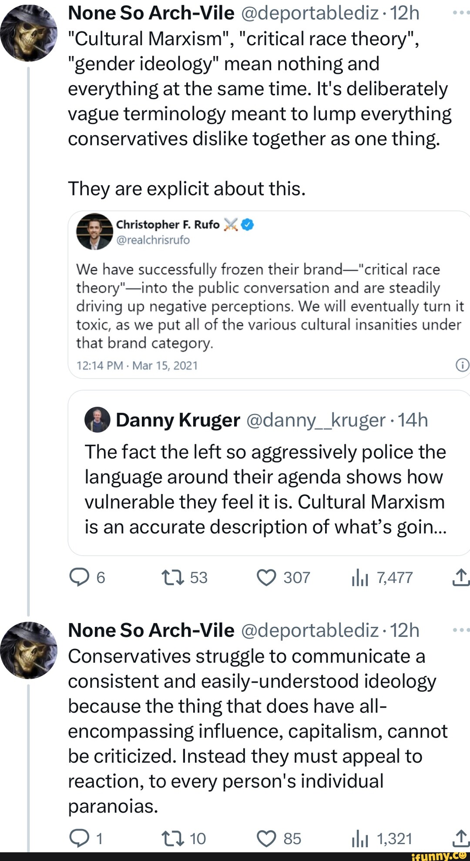Share the first tweet
This screenshot has height=861, width=470.
tap(460, 577)
